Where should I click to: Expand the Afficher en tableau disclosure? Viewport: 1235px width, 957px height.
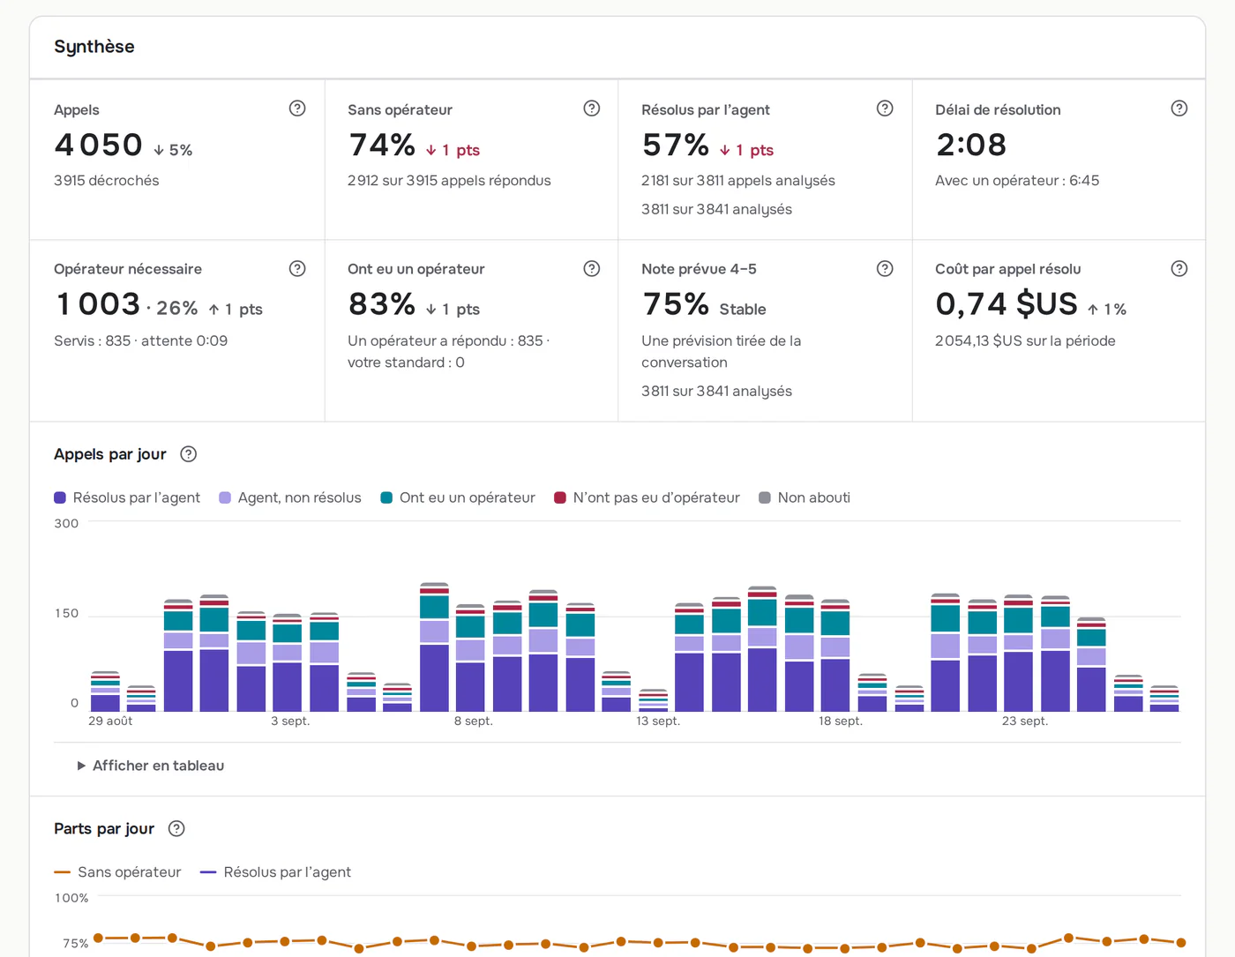point(151,766)
